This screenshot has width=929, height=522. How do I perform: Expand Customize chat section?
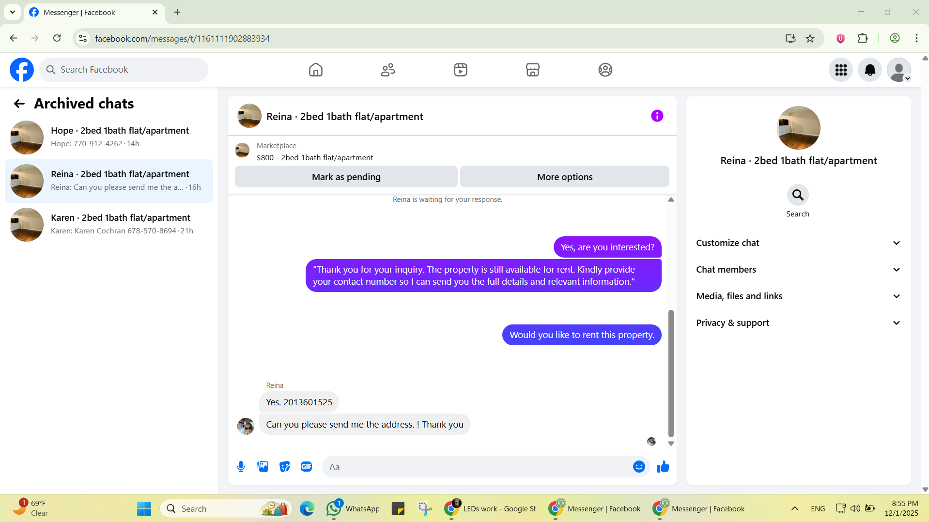tap(798, 243)
